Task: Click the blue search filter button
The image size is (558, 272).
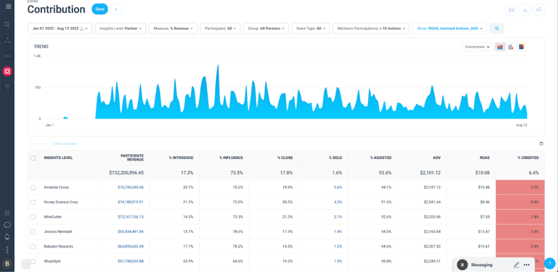Action: click(x=496, y=28)
